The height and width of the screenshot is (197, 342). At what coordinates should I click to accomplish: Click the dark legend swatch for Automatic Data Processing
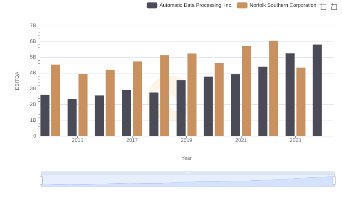pyautogui.click(x=152, y=5)
